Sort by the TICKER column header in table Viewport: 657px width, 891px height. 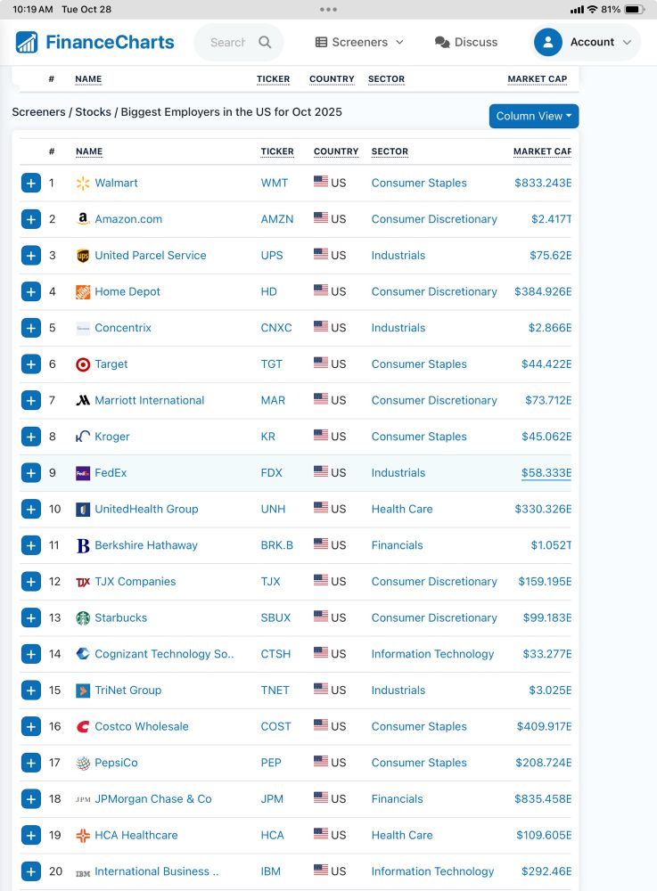[277, 151]
